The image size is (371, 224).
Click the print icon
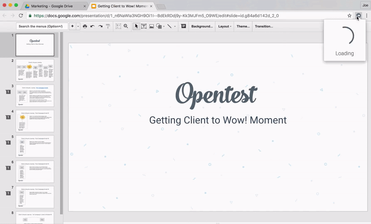85,26
